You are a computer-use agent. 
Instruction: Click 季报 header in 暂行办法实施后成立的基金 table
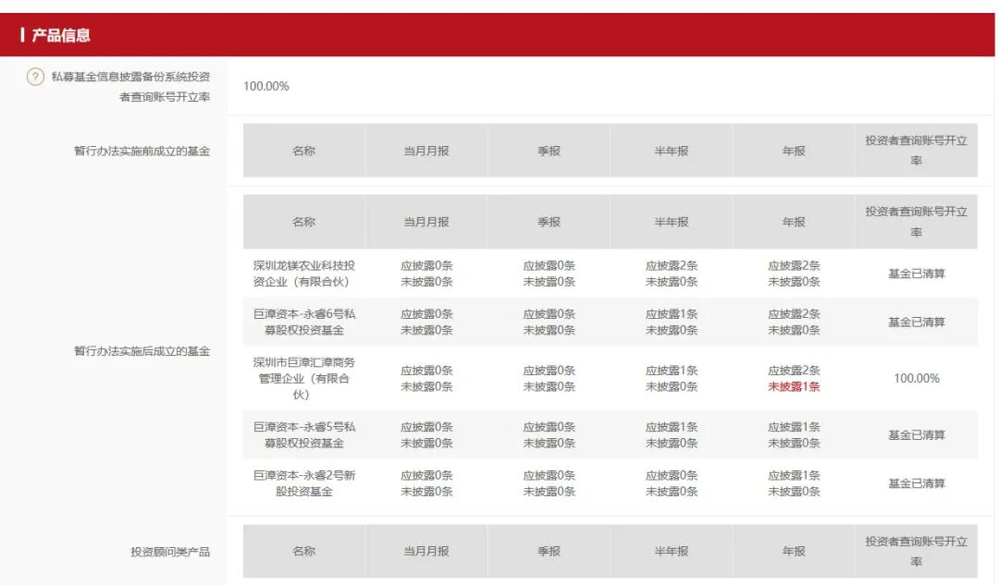point(549,222)
